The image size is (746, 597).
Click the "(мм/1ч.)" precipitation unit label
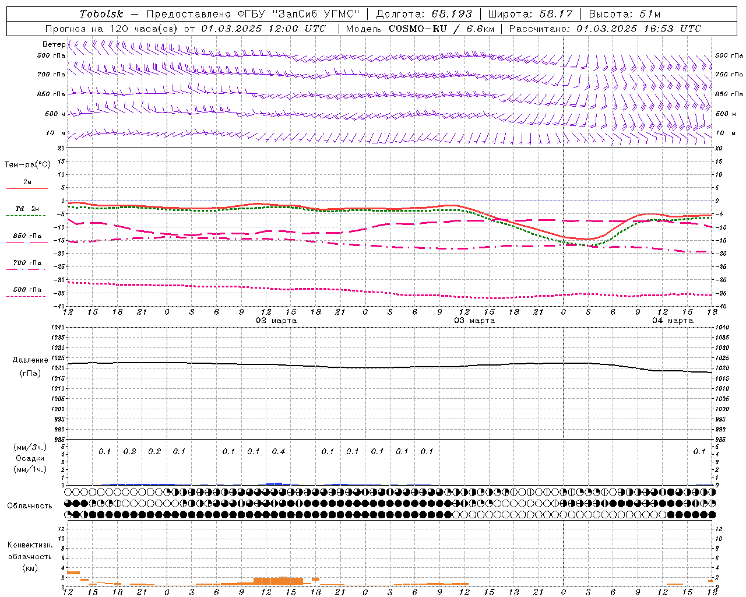(x=30, y=469)
